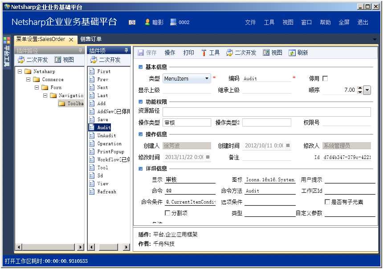Click 退出 to exit
383x269 pixels.
click(x=363, y=22)
